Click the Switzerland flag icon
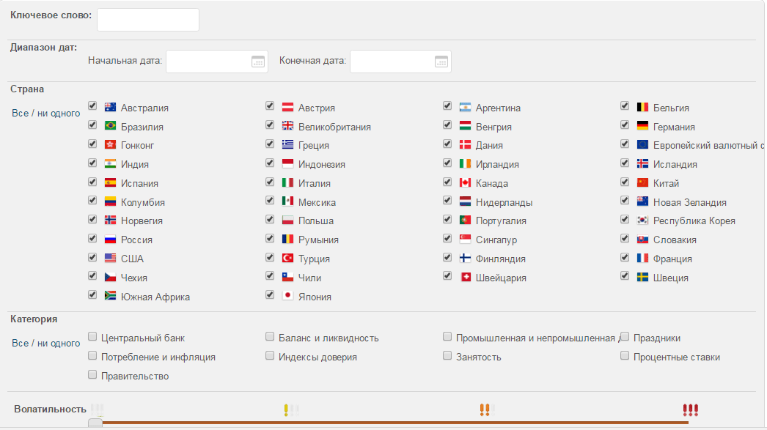This screenshot has width=767, height=430. (465, 277)
